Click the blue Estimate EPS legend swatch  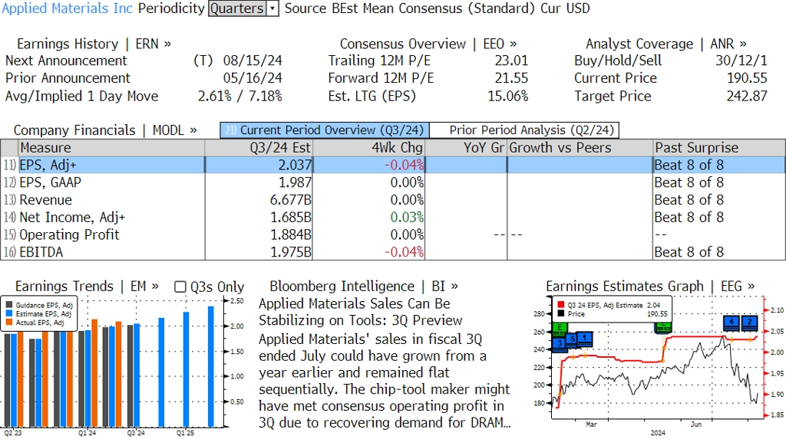point(9,314)
